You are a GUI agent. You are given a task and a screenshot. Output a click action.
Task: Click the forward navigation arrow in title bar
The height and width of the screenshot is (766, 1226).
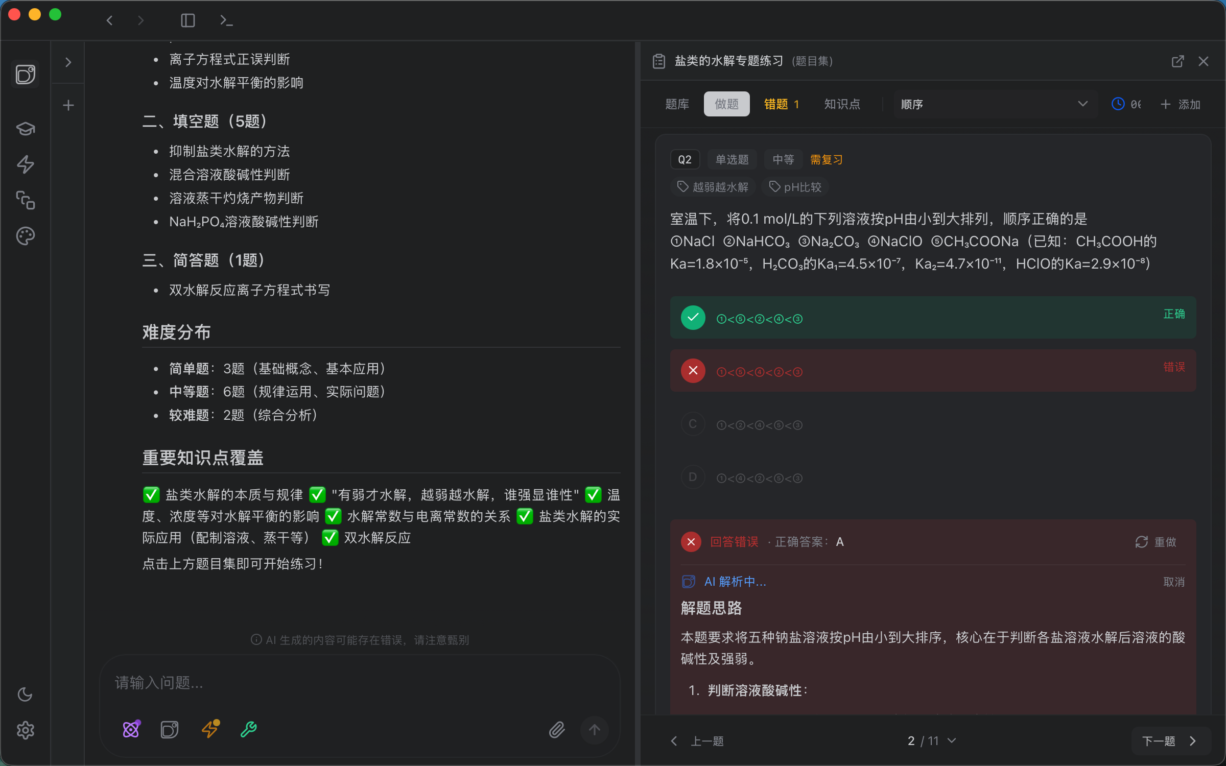[x=141, y=20]
